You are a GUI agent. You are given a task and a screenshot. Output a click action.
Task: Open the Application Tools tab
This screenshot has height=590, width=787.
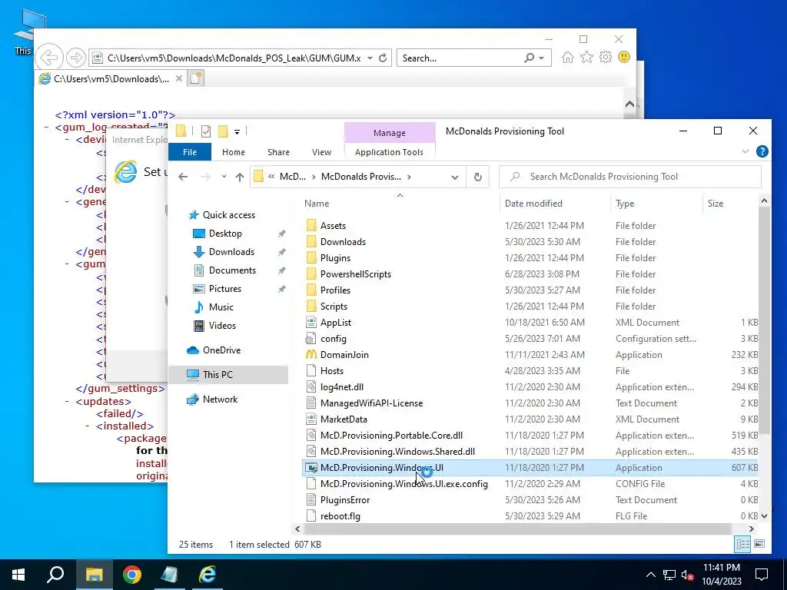point(389,152)
